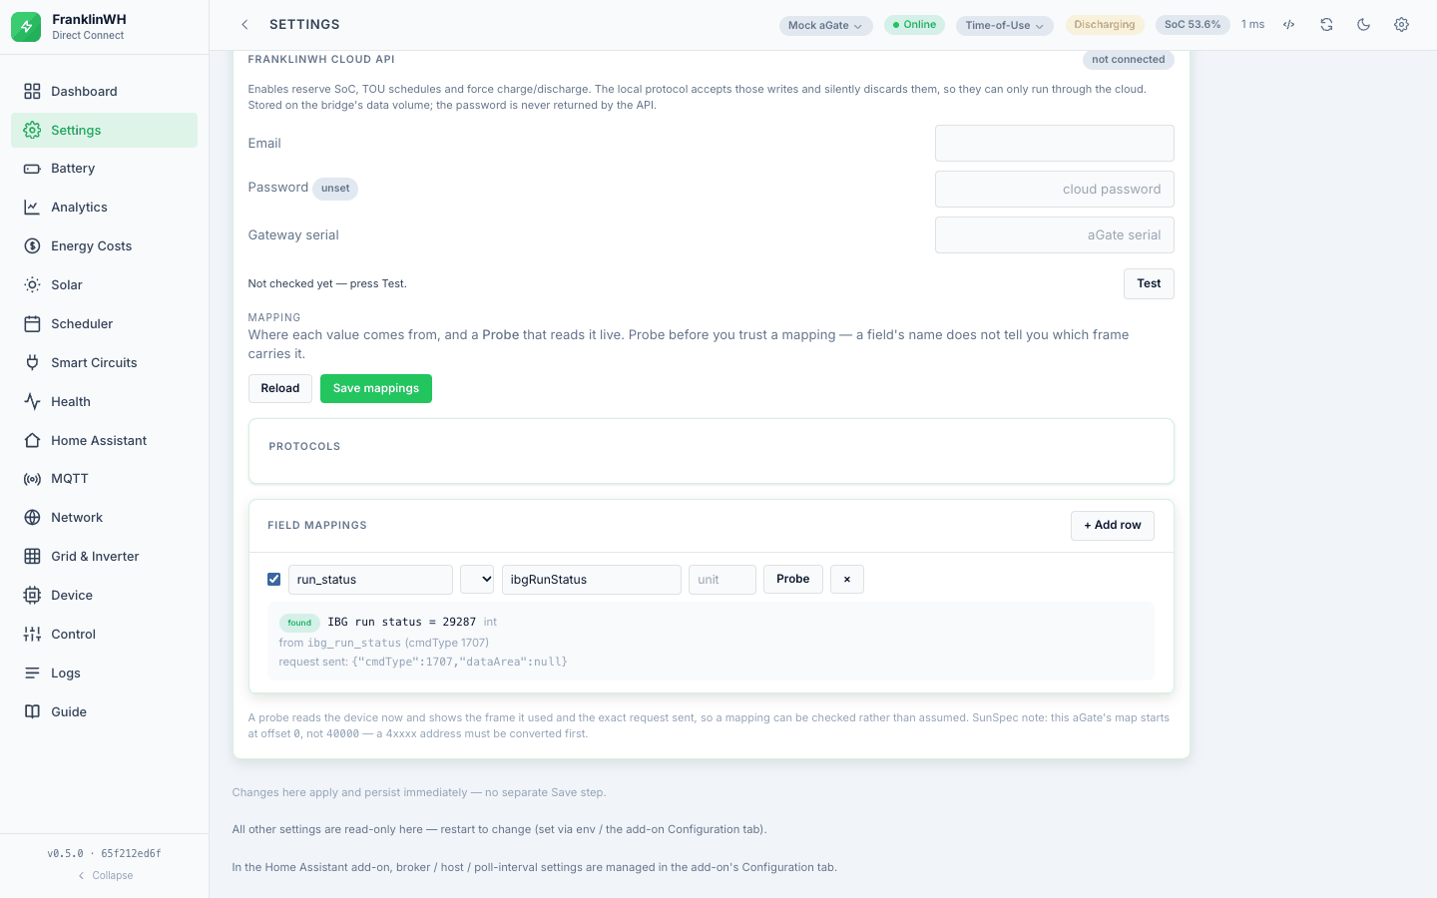1437x898 pixels.
Task: Open the raw code view icon
Action: coord(1289,25)
